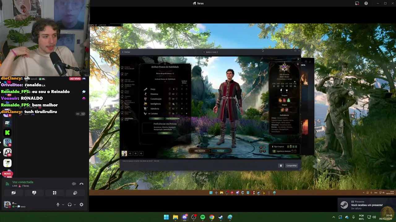The width and height of the screenshot is (396, 222).
Task: Expand Discord headphone output options arrow
Action: [75, 204]
